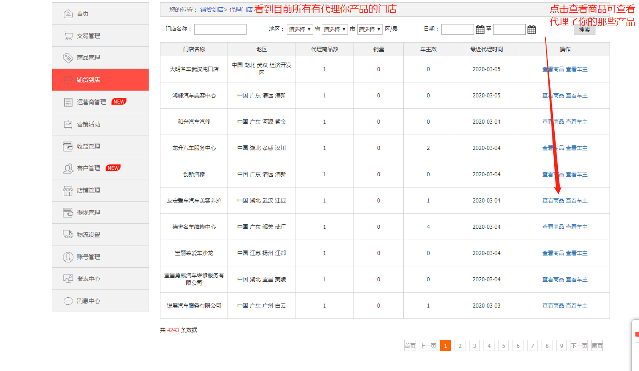This screenshot has width=639, height=371.
Task: Jump to 尾页 last page
Action: pyautogui.click(x=597, y=345)
